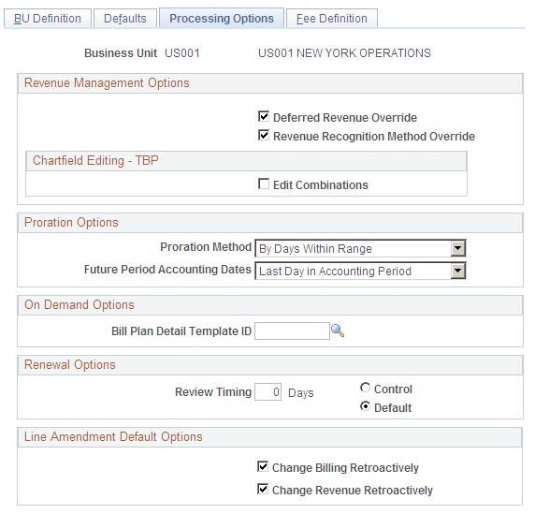Uncheck Deferred Revenue Override checkbox

click(264, 116)
